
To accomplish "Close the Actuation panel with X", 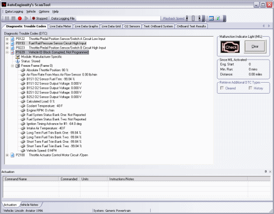I will coord(270,172).
